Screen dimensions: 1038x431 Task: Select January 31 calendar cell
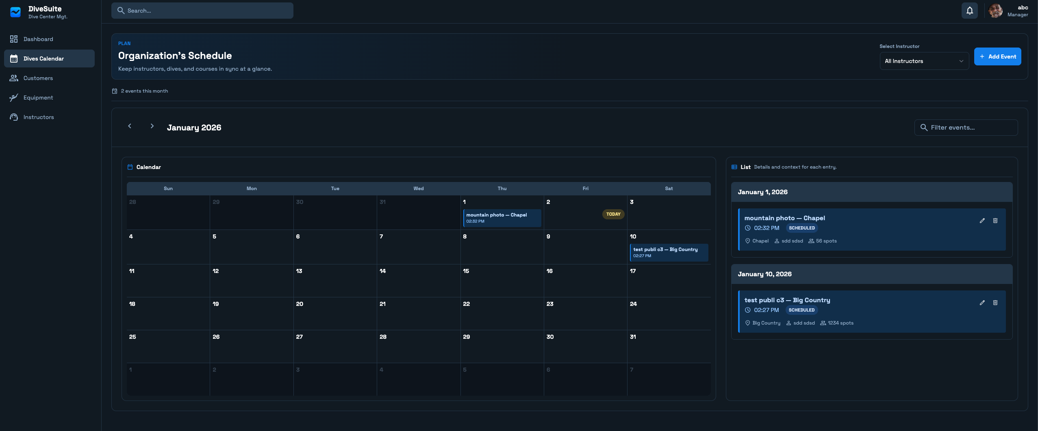(x=669, y=347)
